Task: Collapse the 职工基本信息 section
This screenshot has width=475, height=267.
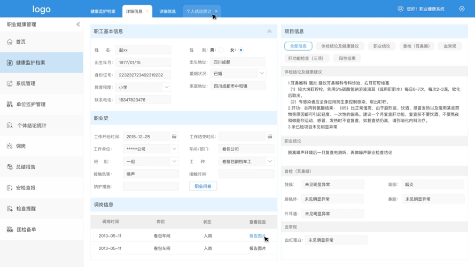Action: (269, 32)
